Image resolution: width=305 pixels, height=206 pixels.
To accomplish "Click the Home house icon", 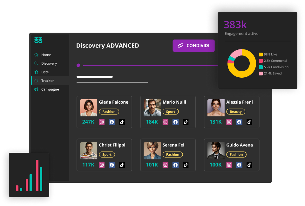I will click(36, 55).
